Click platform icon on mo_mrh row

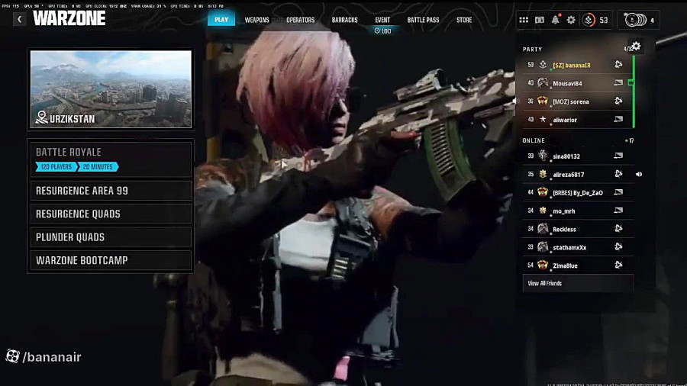click(618, 211)
